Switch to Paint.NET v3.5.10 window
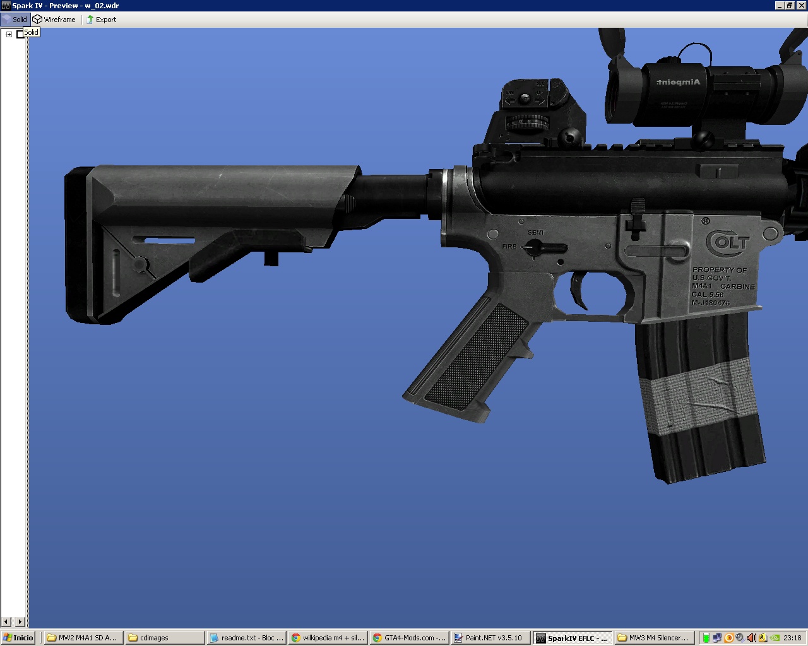The height and width of the screenshot is (646, 808). pos(490,638)
